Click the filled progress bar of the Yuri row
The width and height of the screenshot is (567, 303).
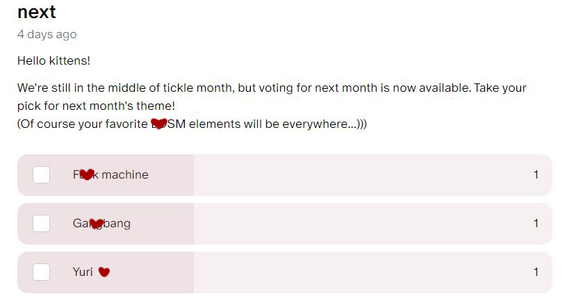106,272
